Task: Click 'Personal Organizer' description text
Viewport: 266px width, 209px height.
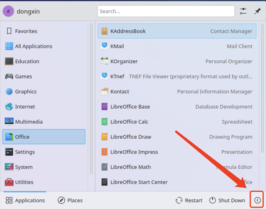Action: point(229,61)
